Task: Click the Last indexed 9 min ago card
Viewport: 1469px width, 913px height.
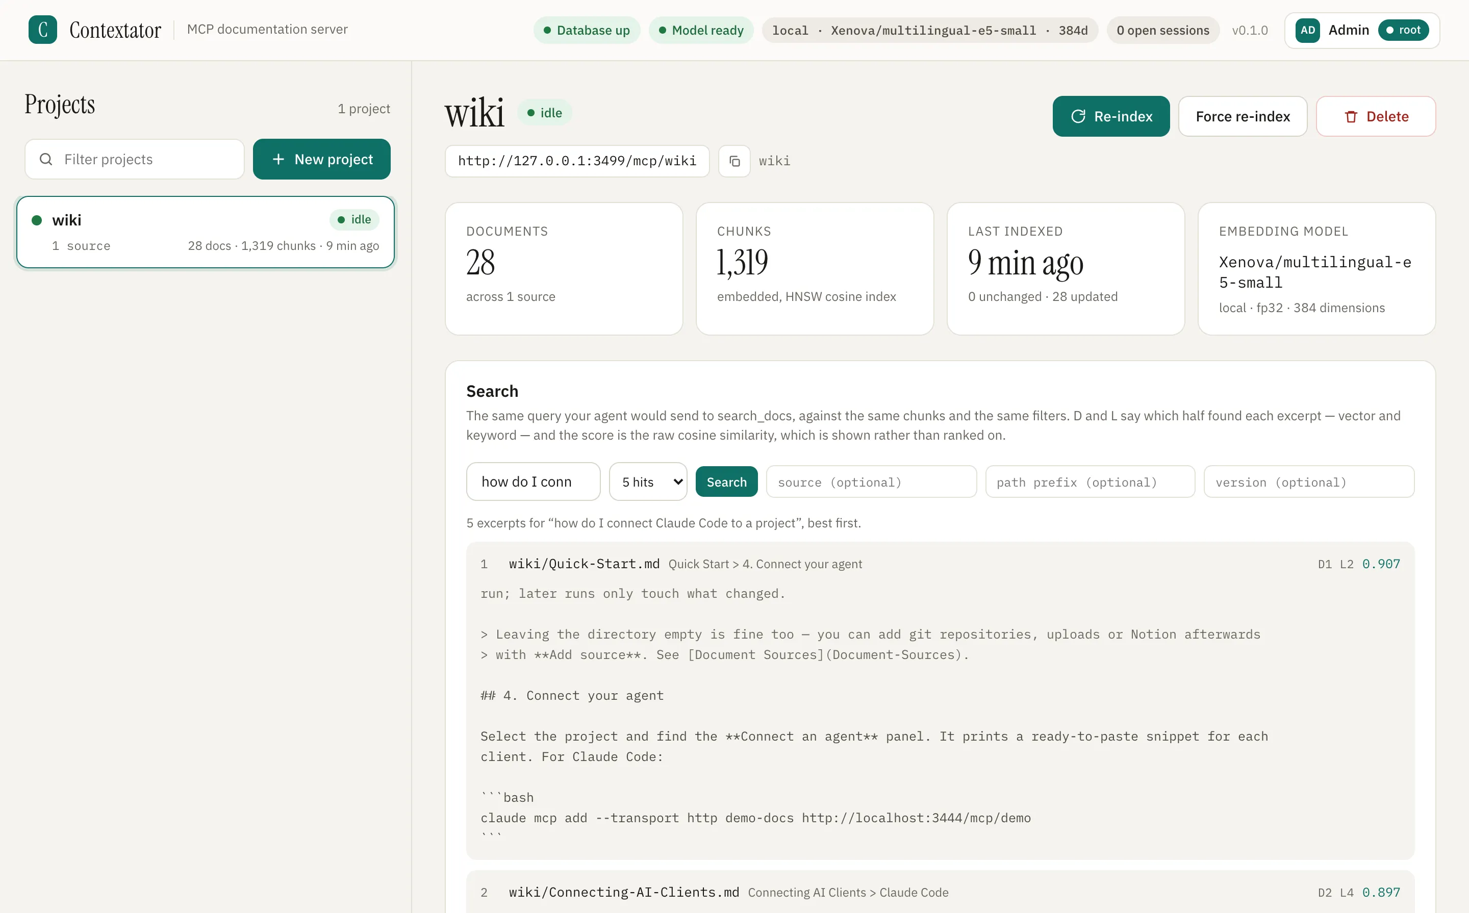Action: tap(1066, 269)
